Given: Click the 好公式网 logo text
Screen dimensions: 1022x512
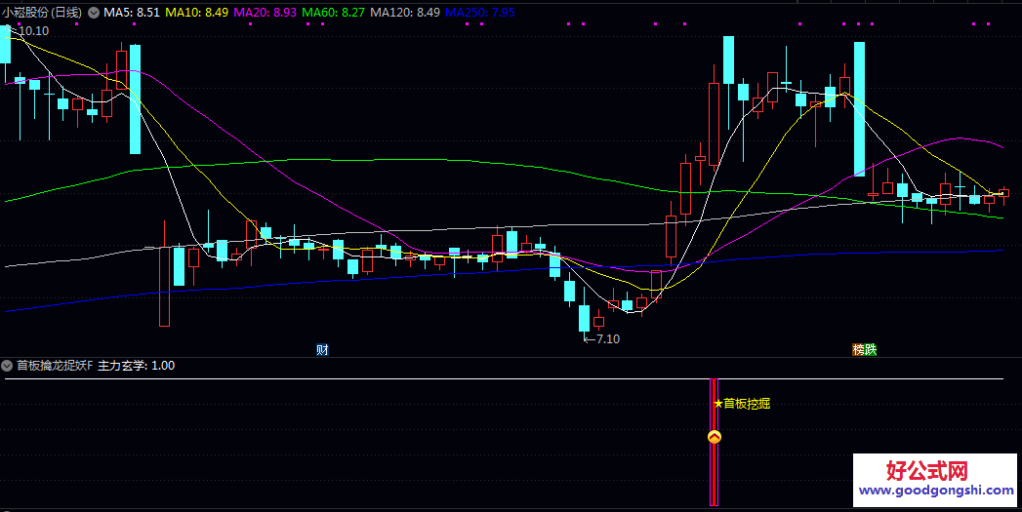Looking at the screenshot, I should pos(926,471).
